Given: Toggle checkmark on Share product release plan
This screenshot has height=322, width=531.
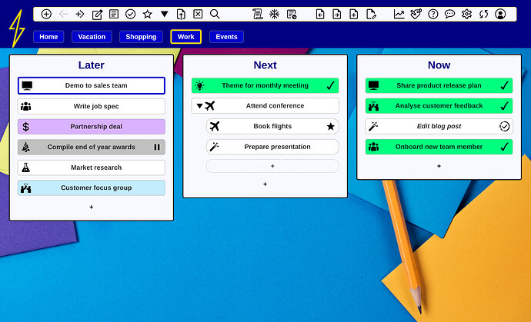Looking at the screenshot, I should (x=504, y=86).
